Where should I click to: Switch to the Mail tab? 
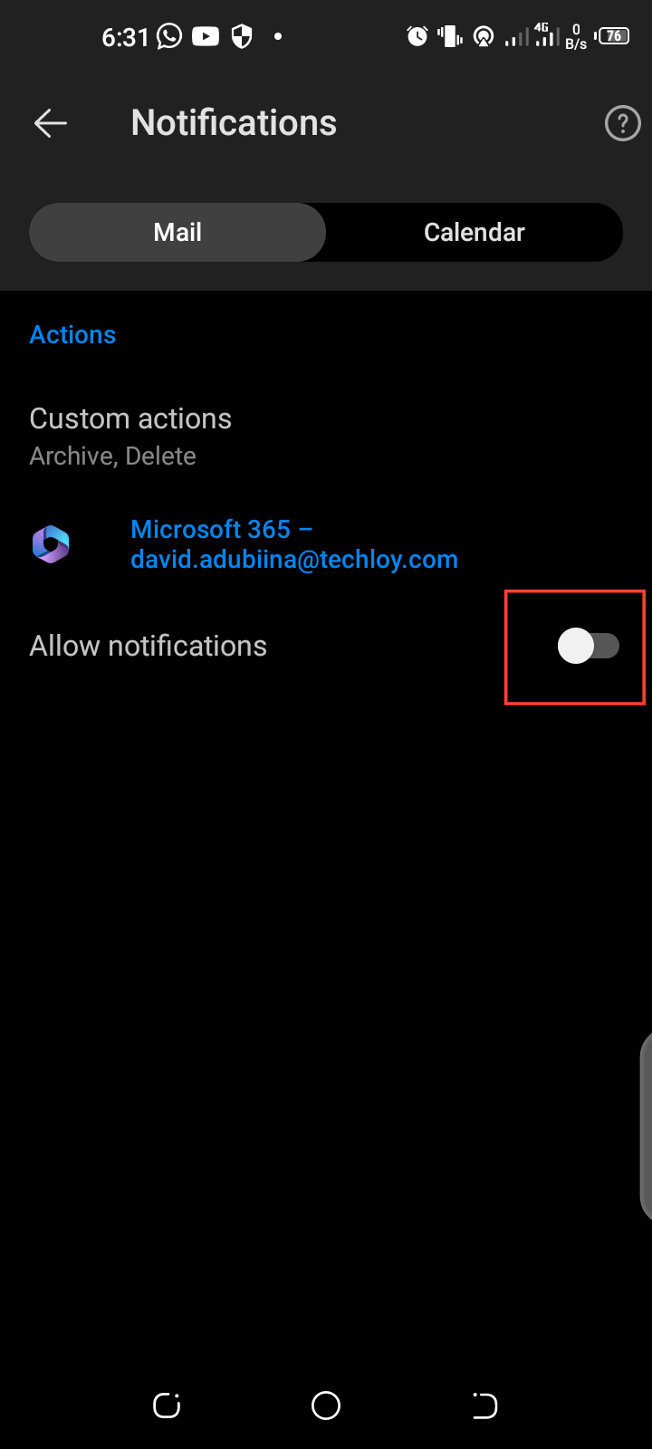click(177, 233)
